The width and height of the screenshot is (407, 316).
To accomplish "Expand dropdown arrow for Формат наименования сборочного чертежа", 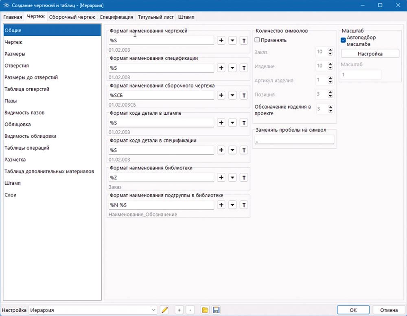I will tap(232, 95).
